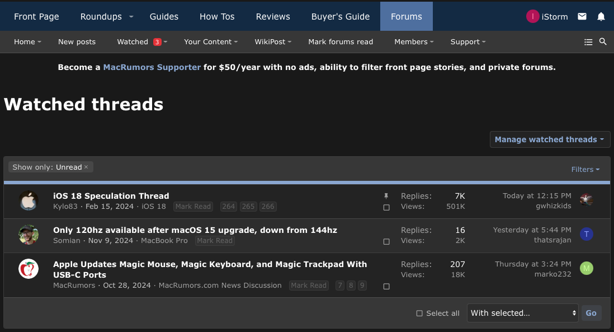Open the Only 120hz available after macOS 15 thread

pos(195,230)
